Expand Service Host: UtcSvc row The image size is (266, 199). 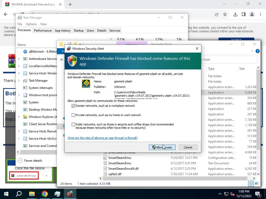[x=19, y=139]
